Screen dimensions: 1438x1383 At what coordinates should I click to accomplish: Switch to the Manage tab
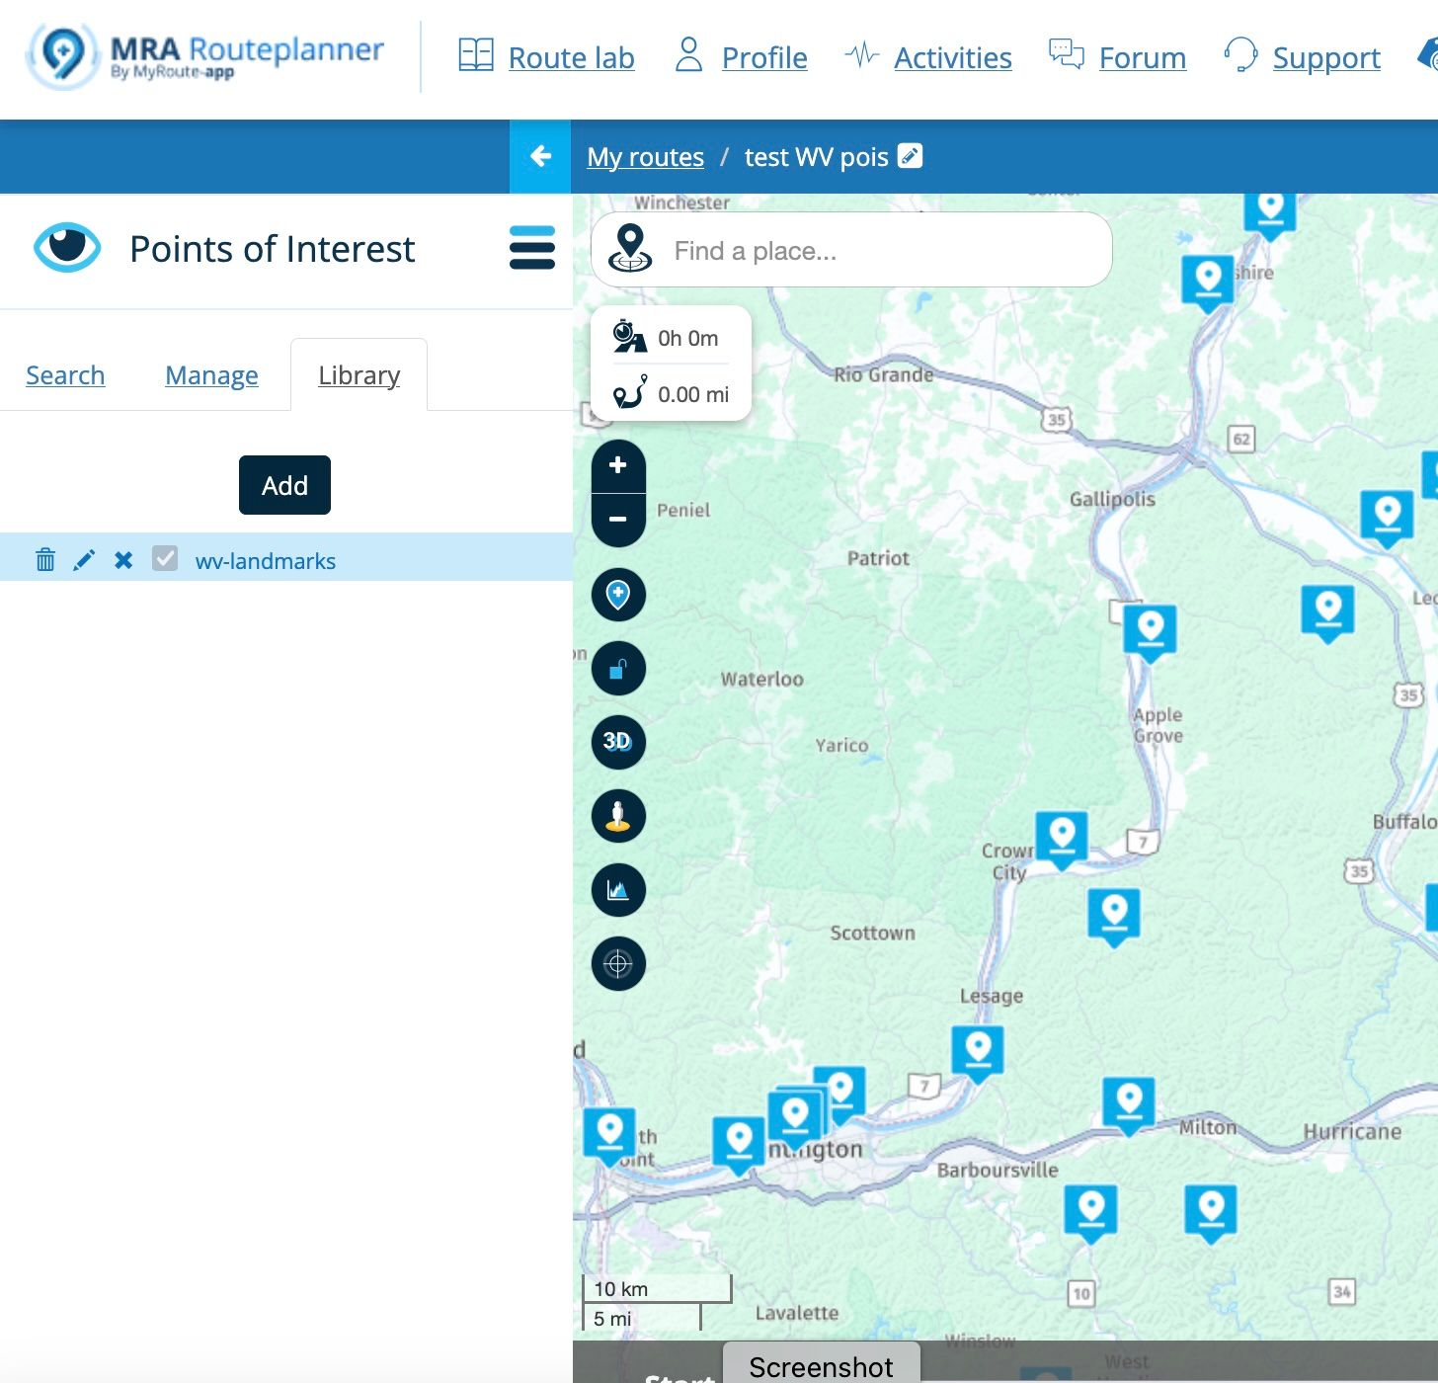[x=211, y=375]
